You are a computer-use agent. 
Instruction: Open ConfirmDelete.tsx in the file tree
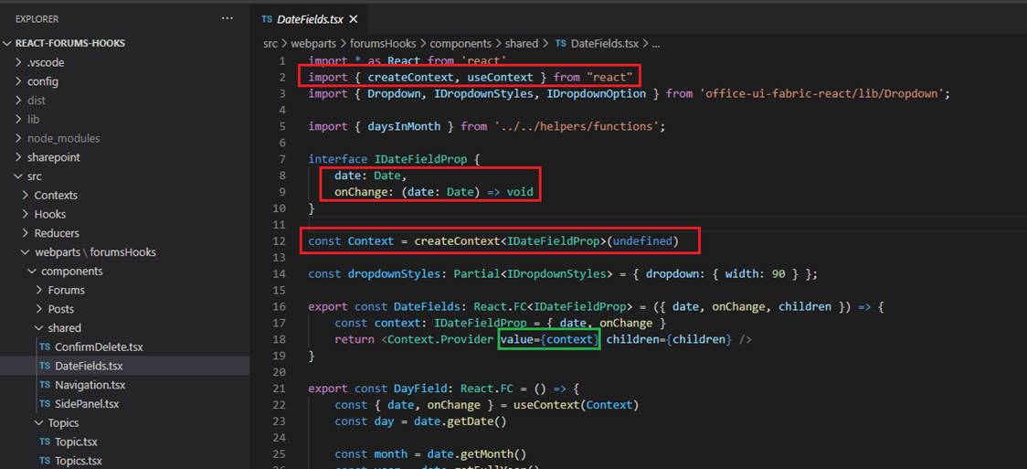[99, 346]
